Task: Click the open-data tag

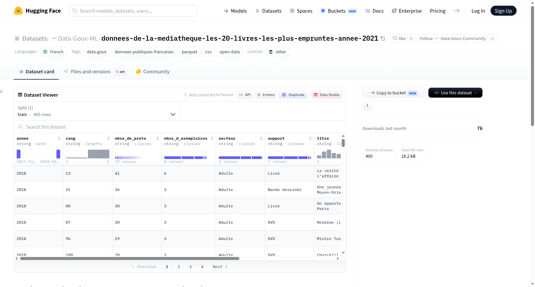Action: tap(229, 52)
